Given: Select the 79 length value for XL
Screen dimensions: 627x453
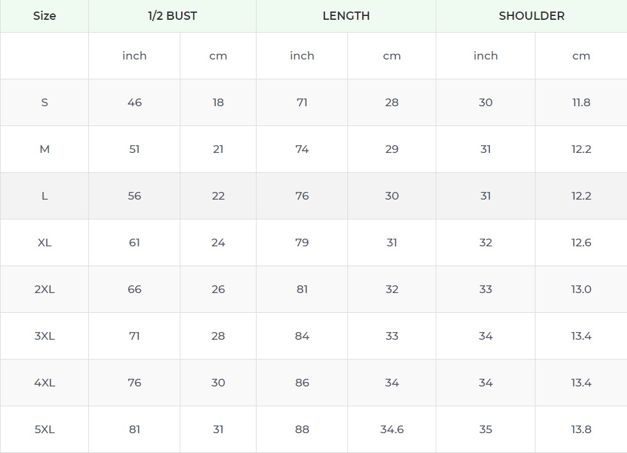Looking at the screenshot, I should [x=302, y=242].
